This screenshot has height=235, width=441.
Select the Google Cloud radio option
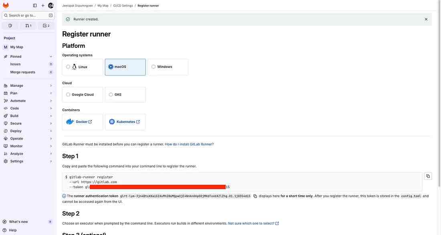68,95
